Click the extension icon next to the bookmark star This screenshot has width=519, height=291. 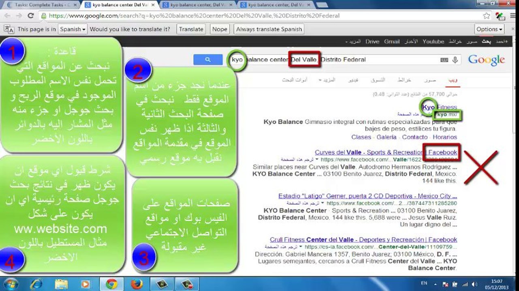(x=500, y=16)
